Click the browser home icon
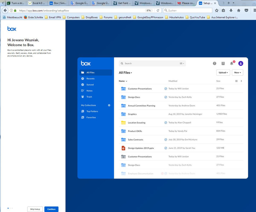This screenshot has width=256, height=212. 238,10
